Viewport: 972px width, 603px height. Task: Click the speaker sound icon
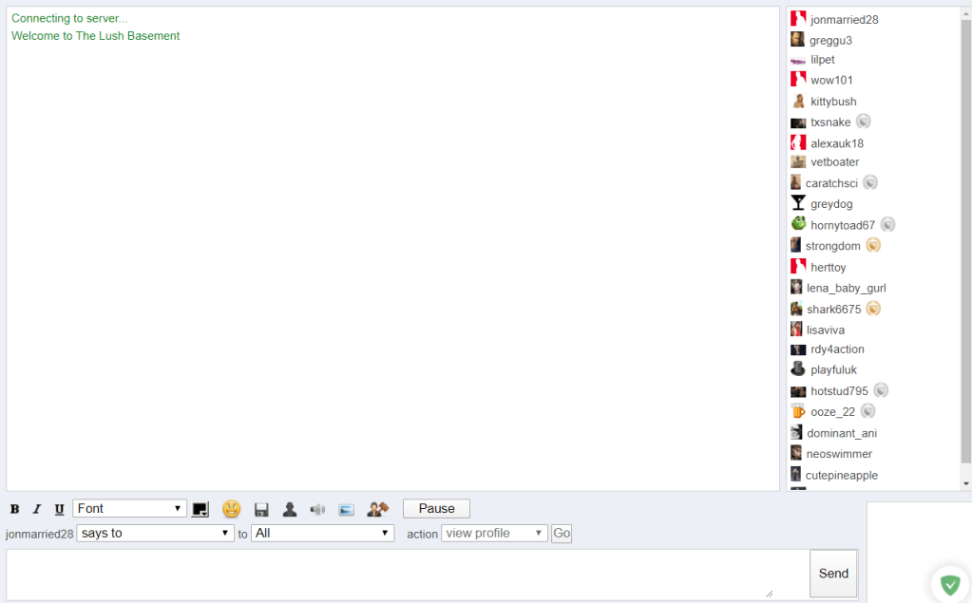pos(317,509)
